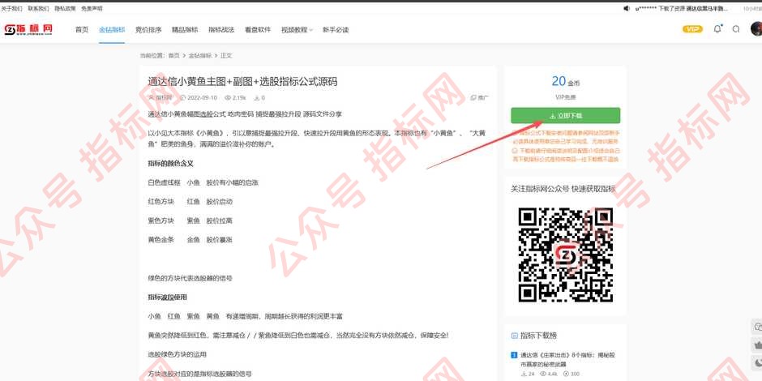Open the 竞价排序 menu item

(x=148, y=30)
